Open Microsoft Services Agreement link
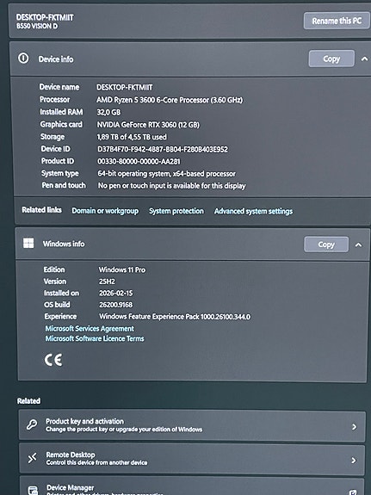 (90, 328)
